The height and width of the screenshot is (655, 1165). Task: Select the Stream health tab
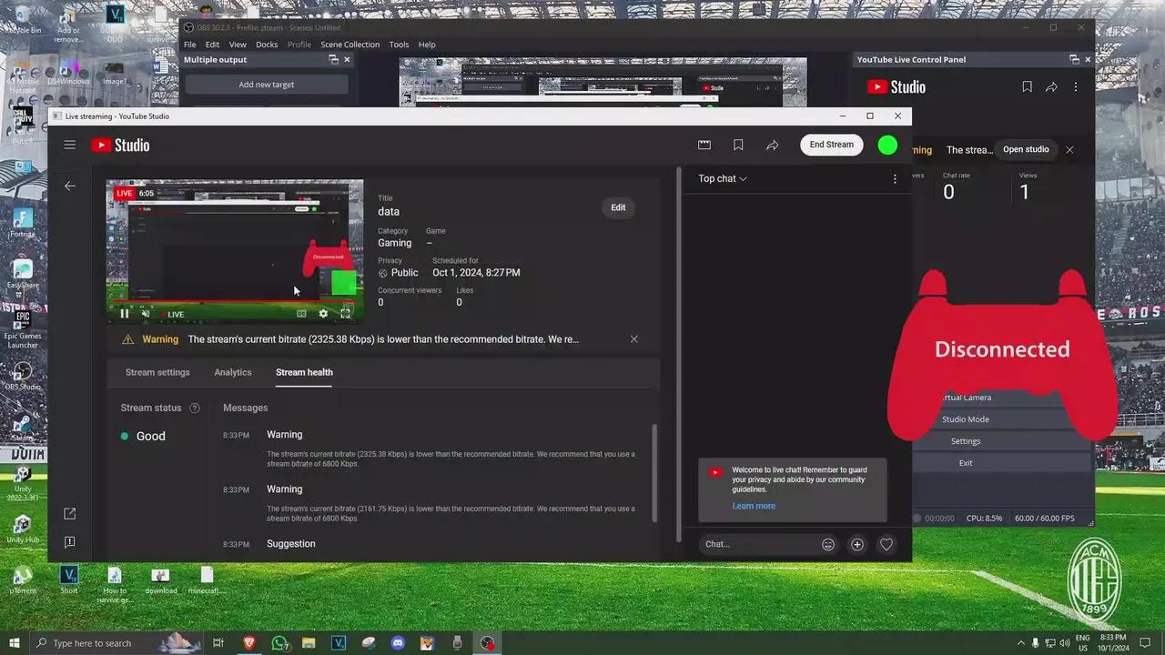[304, 372]
